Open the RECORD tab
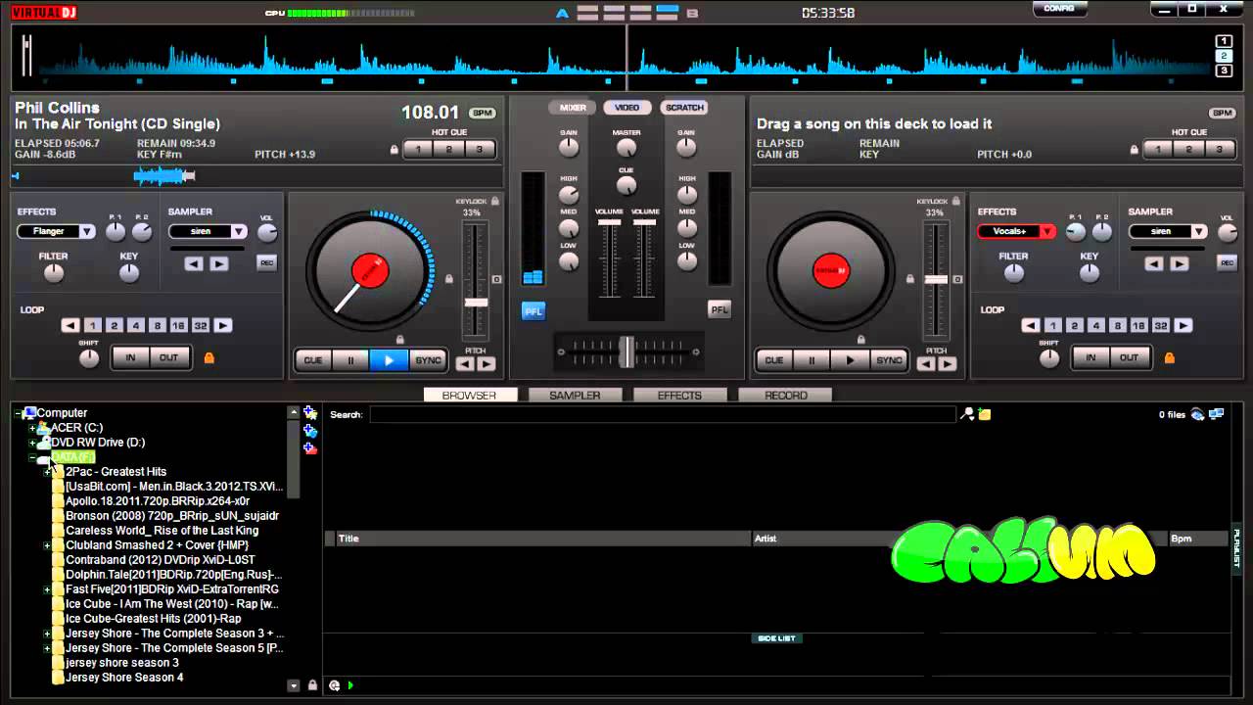This screenshot has width=1253, height=705. click(785, 396)
